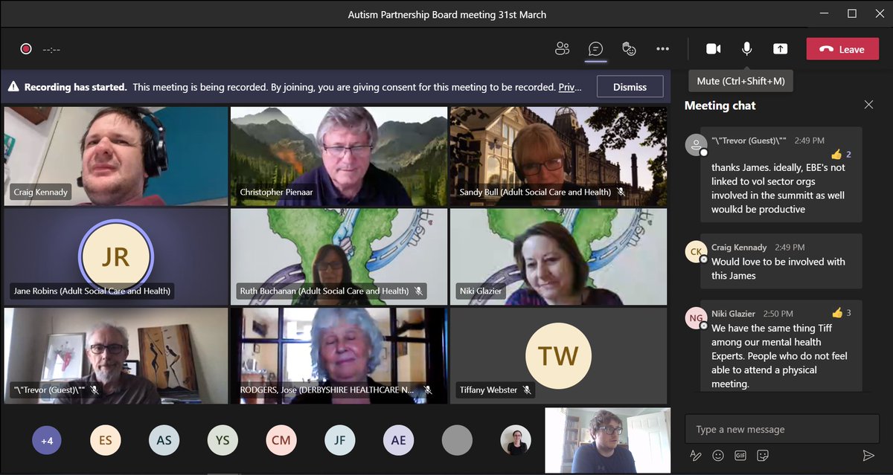Click Trevor (Guest) avatar in chat

pos(696,145)
